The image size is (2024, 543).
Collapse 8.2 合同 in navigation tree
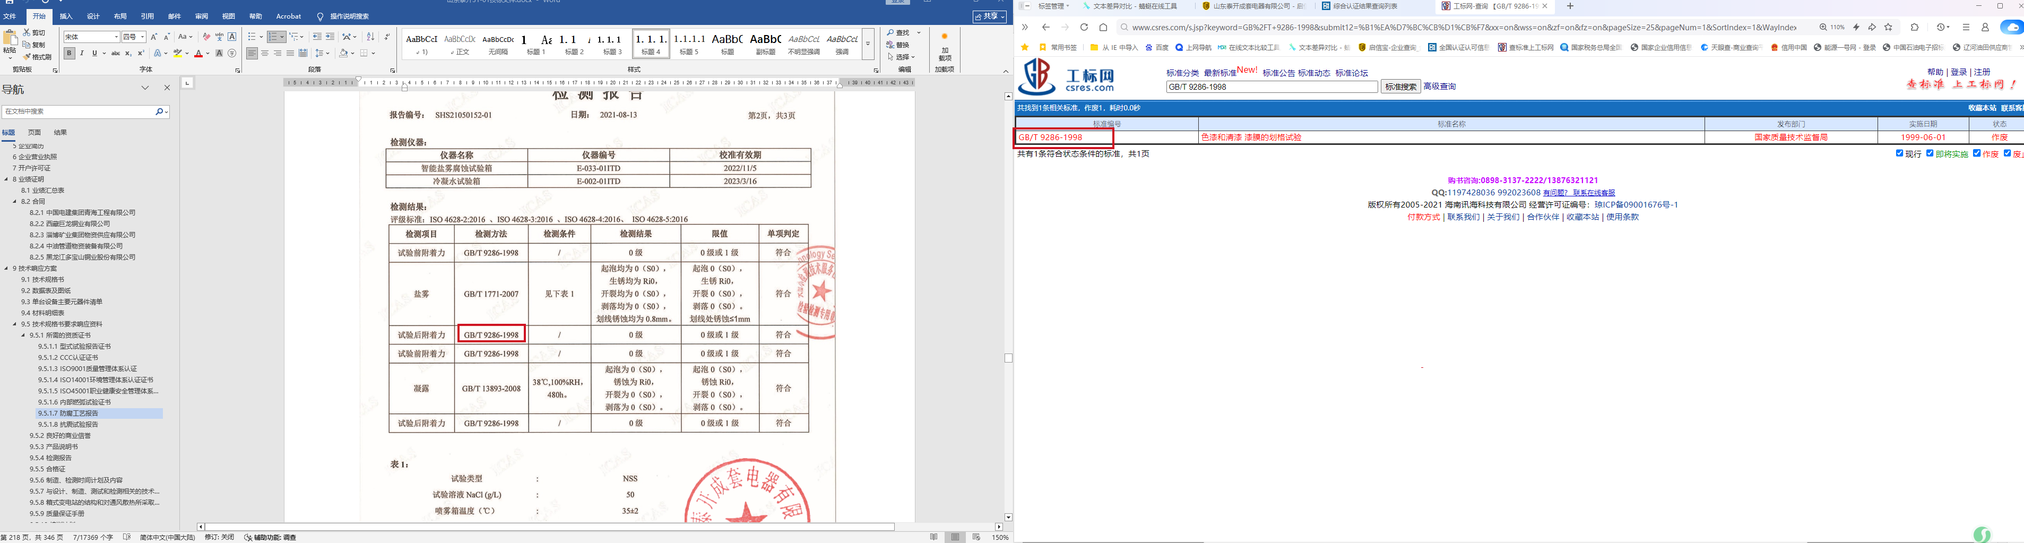(14, 201)
